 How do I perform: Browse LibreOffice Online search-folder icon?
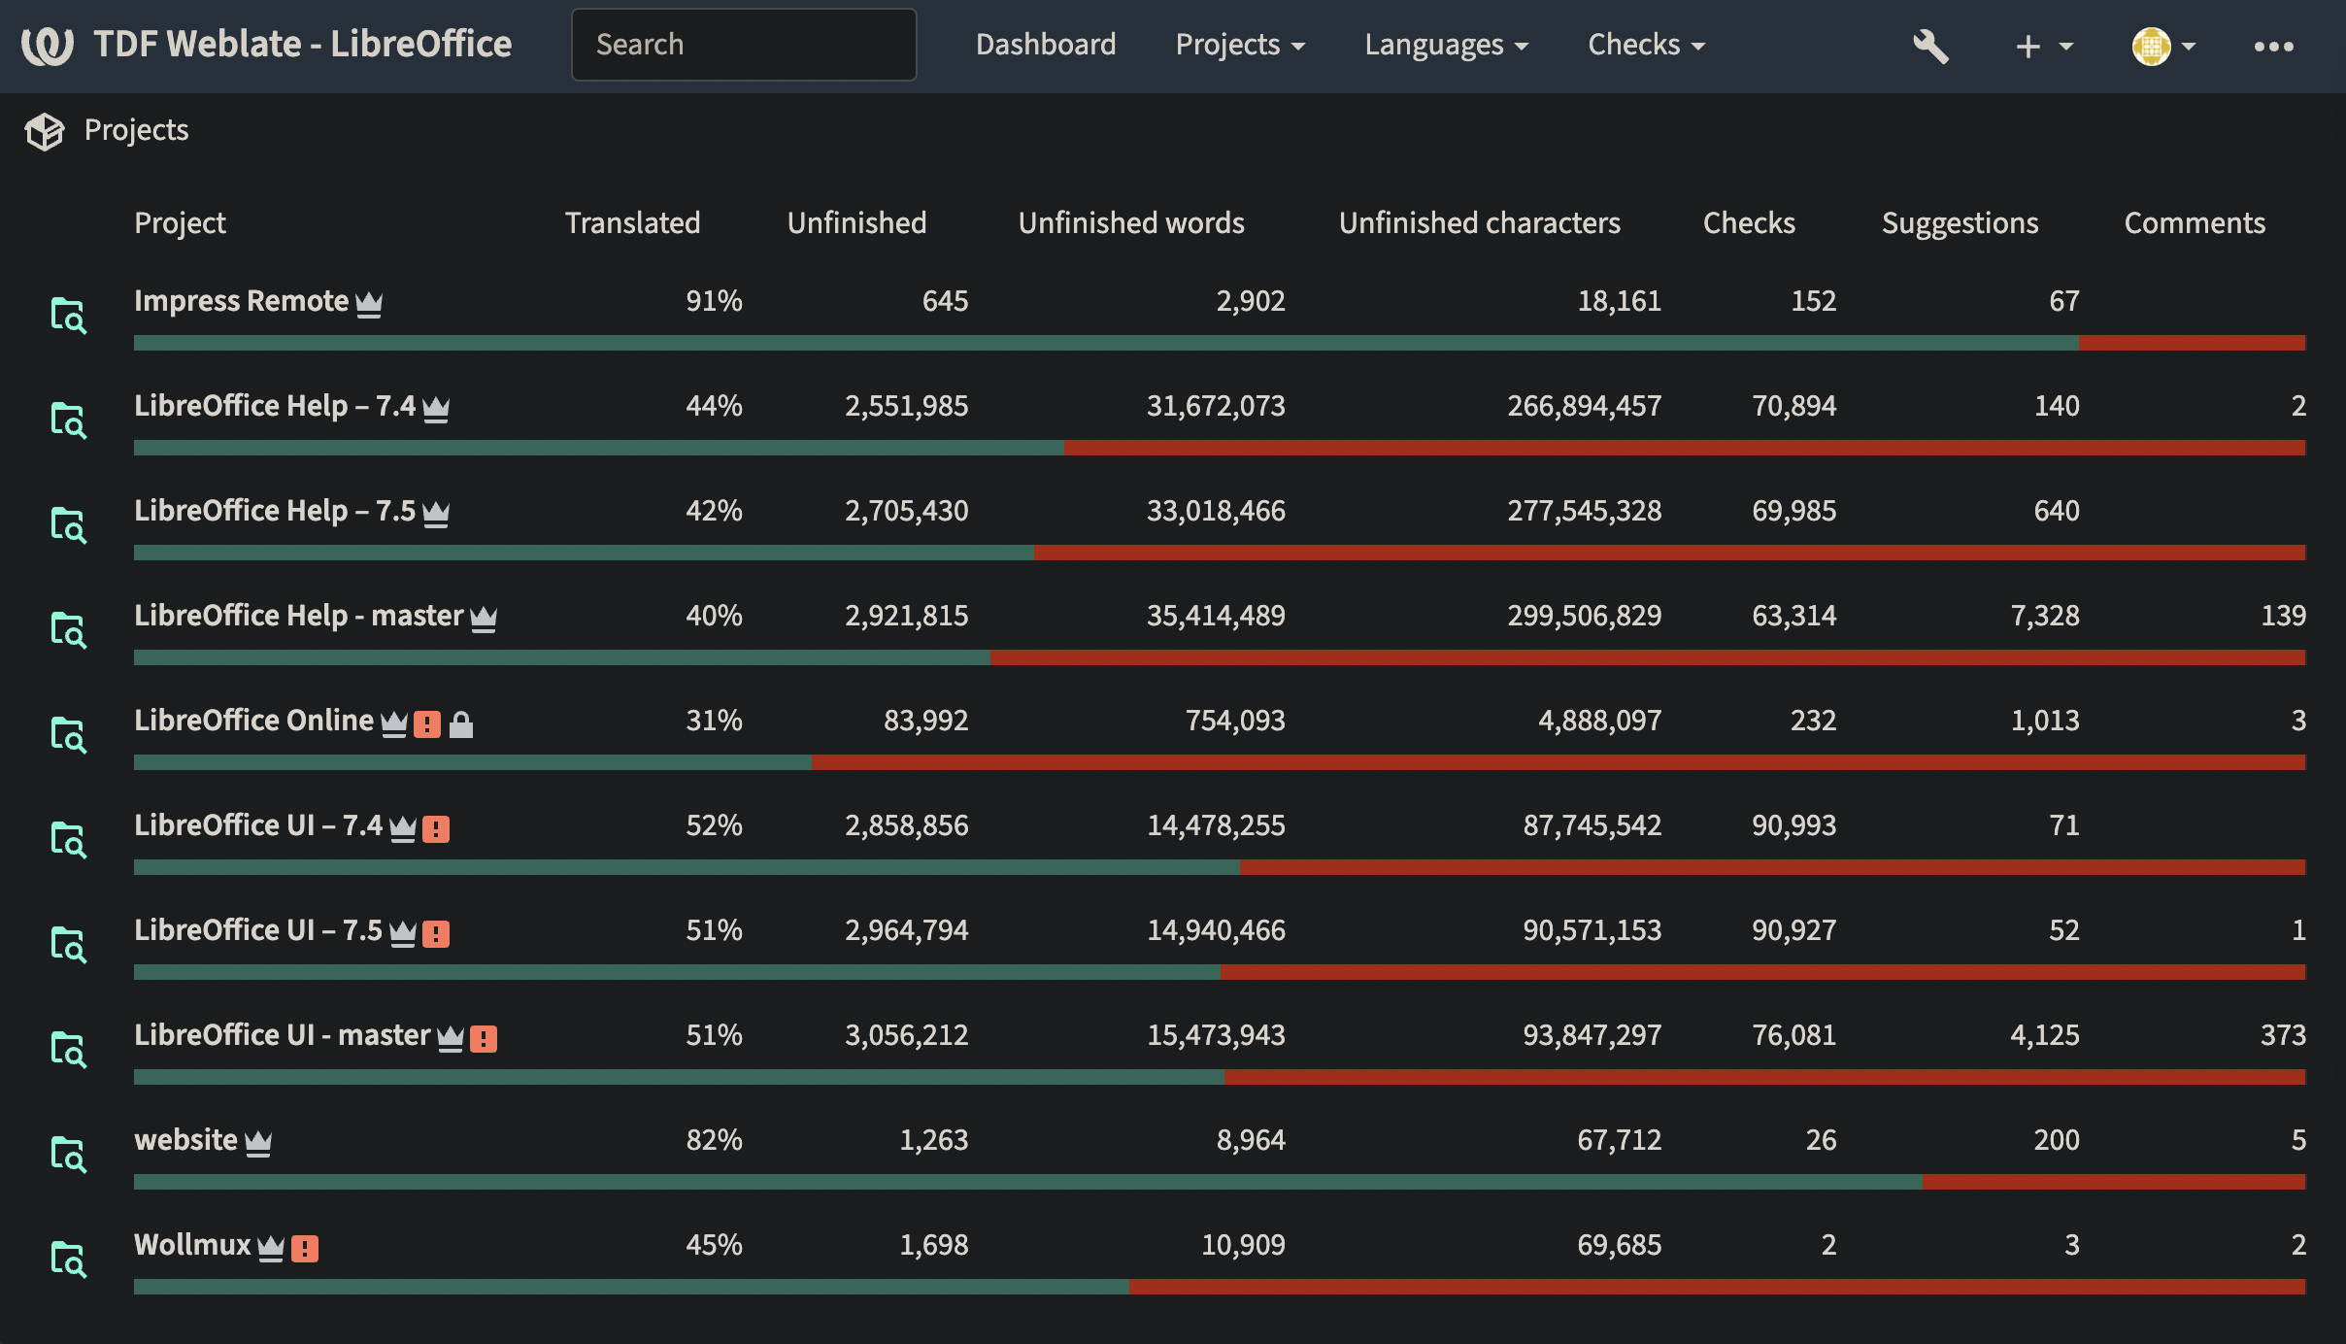[68, 734]
